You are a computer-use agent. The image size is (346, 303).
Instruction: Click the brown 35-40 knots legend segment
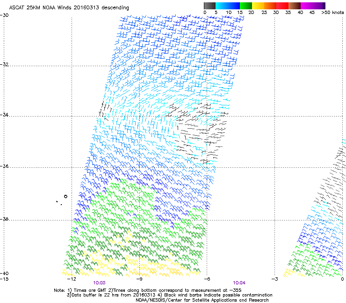pyautogui.click(x=295, y=6)
